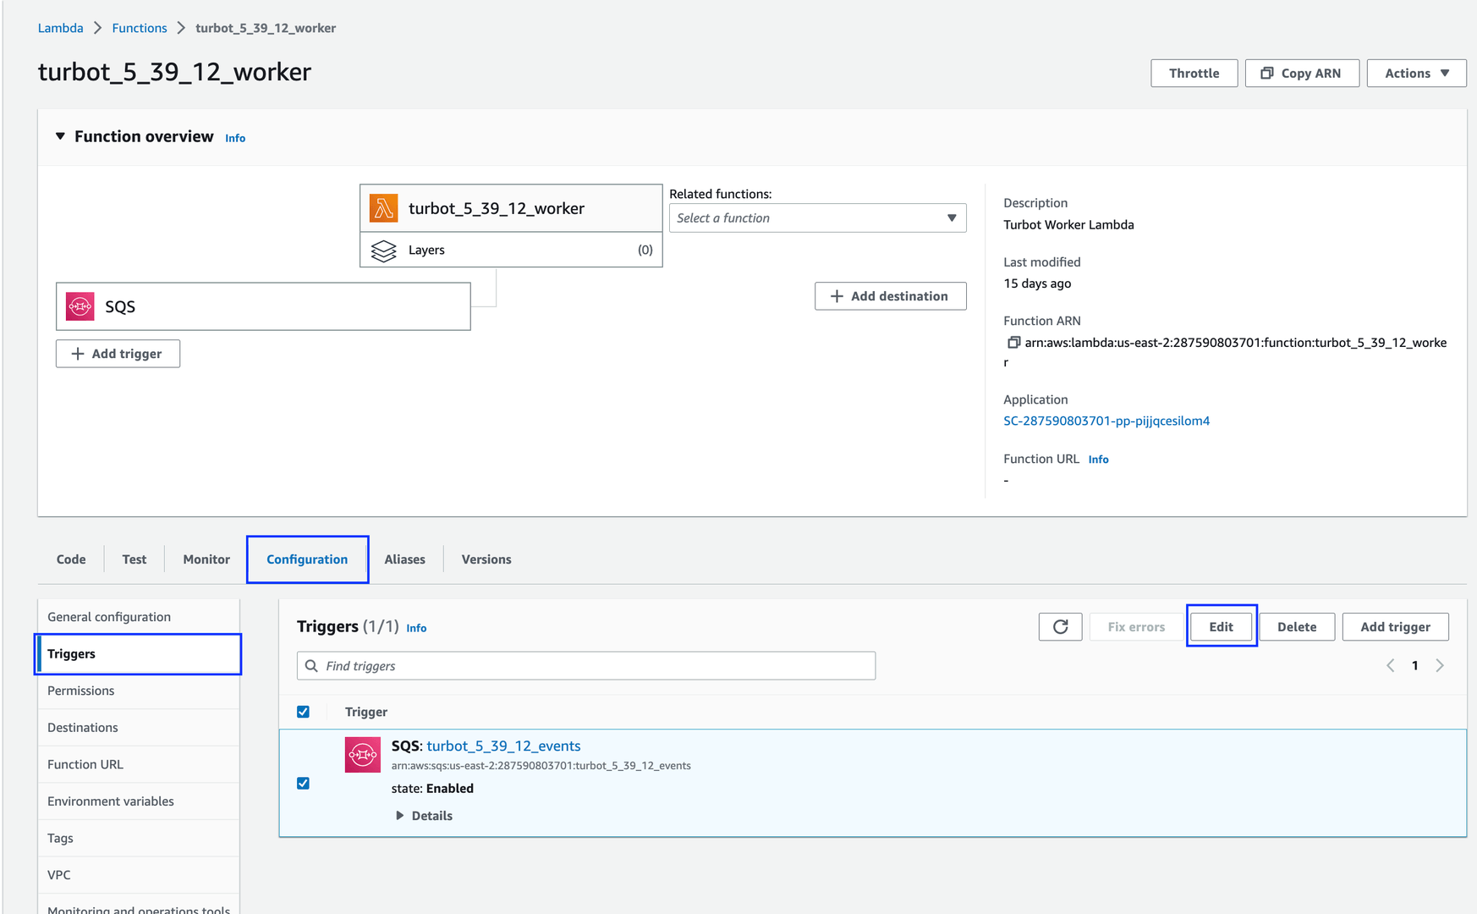This screenshot has height=914, width=1477.
Task: Open the turbot_5_39_12_events queue link
Action: [503, 746]
